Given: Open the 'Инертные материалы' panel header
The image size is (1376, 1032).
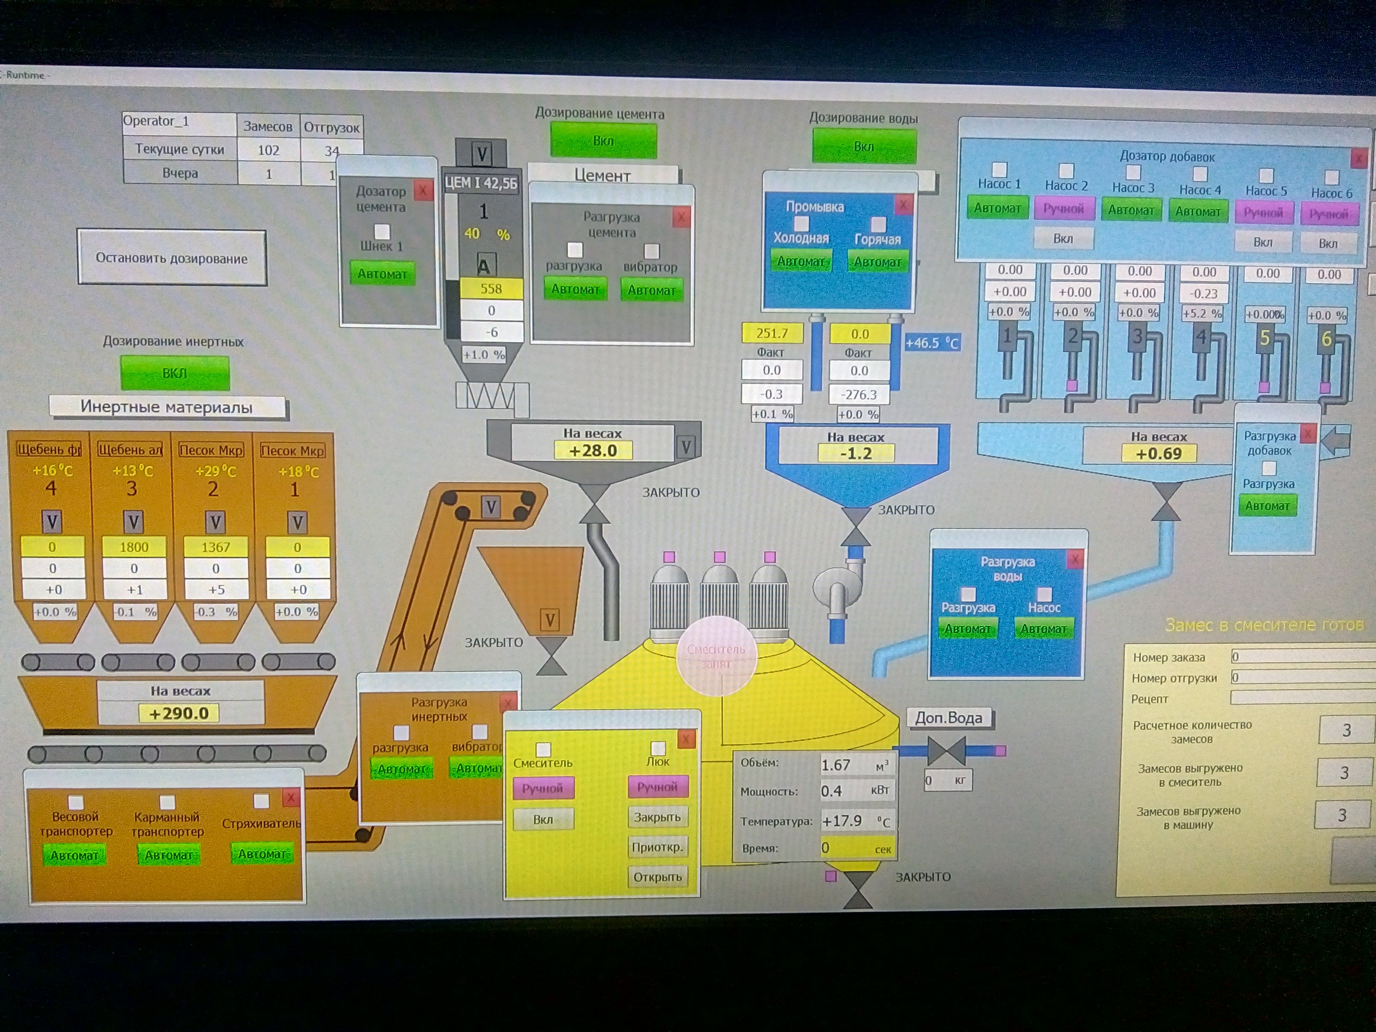Looking at the screenshot, I should point(167,407).
